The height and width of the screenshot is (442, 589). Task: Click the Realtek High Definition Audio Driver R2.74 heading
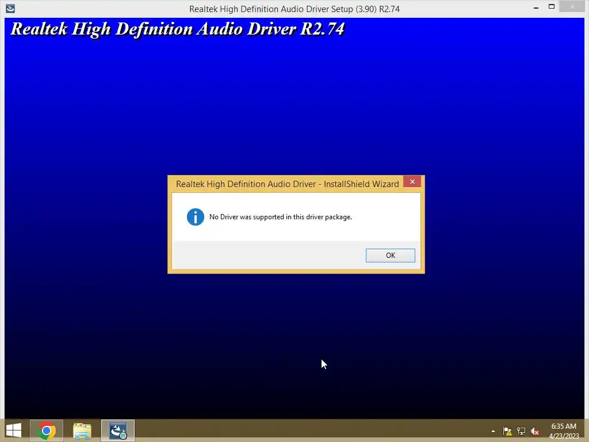pyautogui.click(x=177, y=29)
